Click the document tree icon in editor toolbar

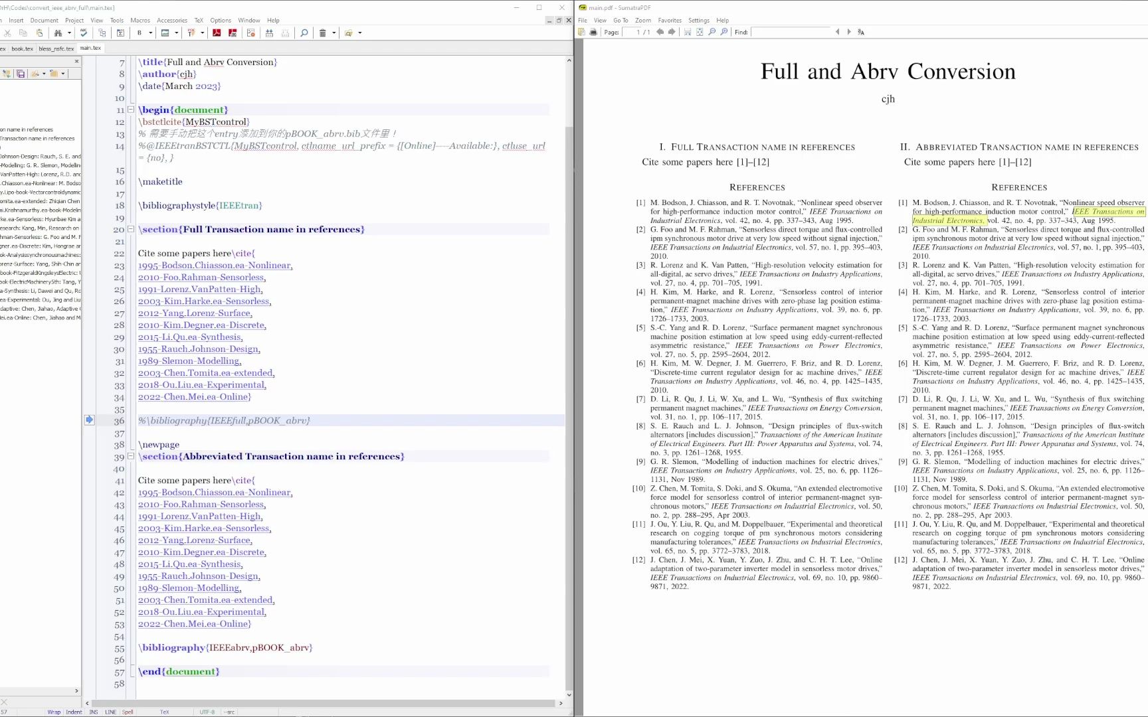[x=102, y=33]
